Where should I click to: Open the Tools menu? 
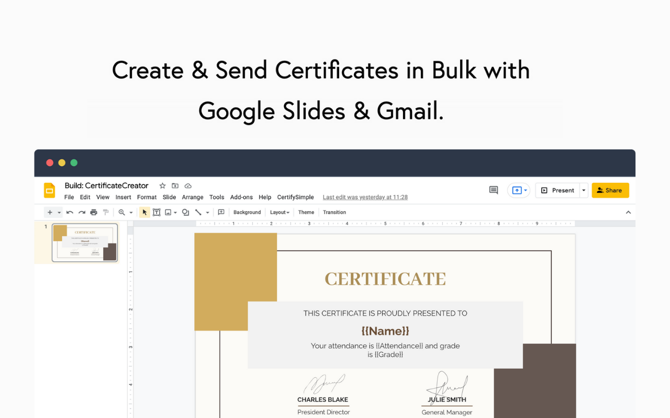(x=217, y=197)
